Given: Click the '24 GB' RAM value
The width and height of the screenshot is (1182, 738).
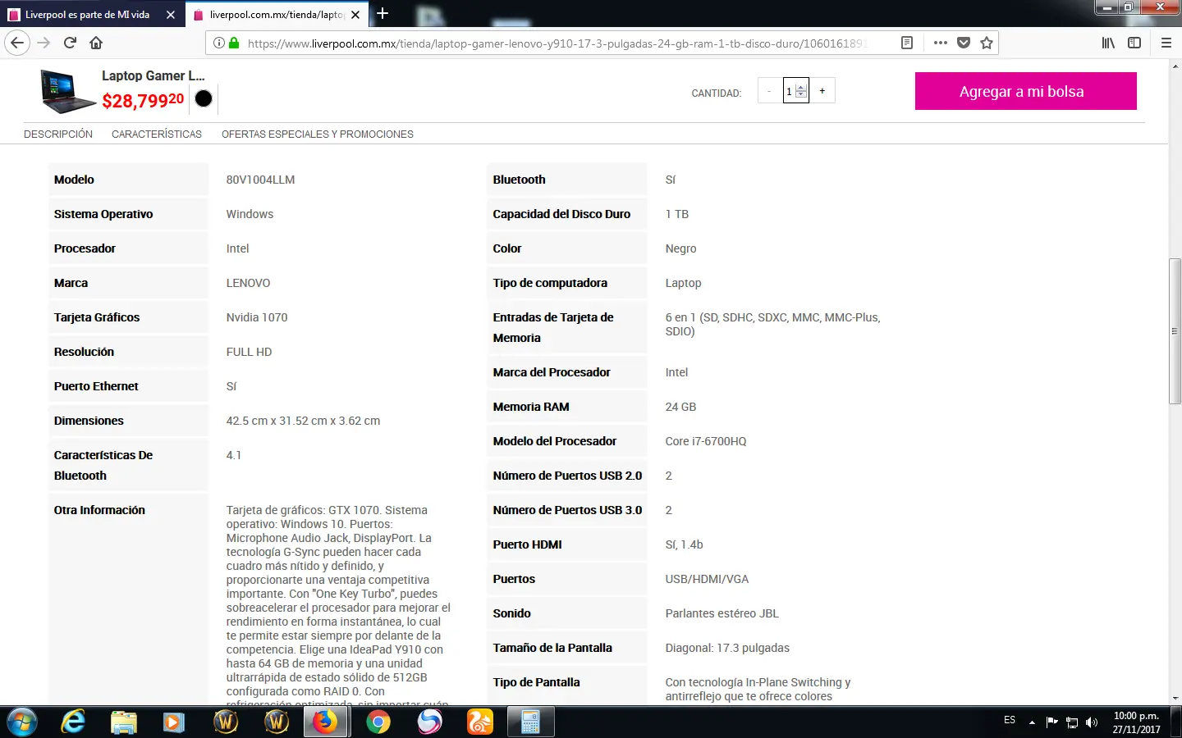Looking at the screenshot, I should [680, 407].
